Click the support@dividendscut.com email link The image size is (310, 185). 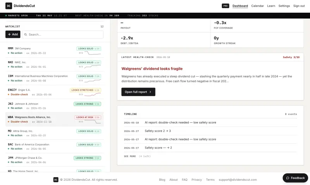click(238, 180)
